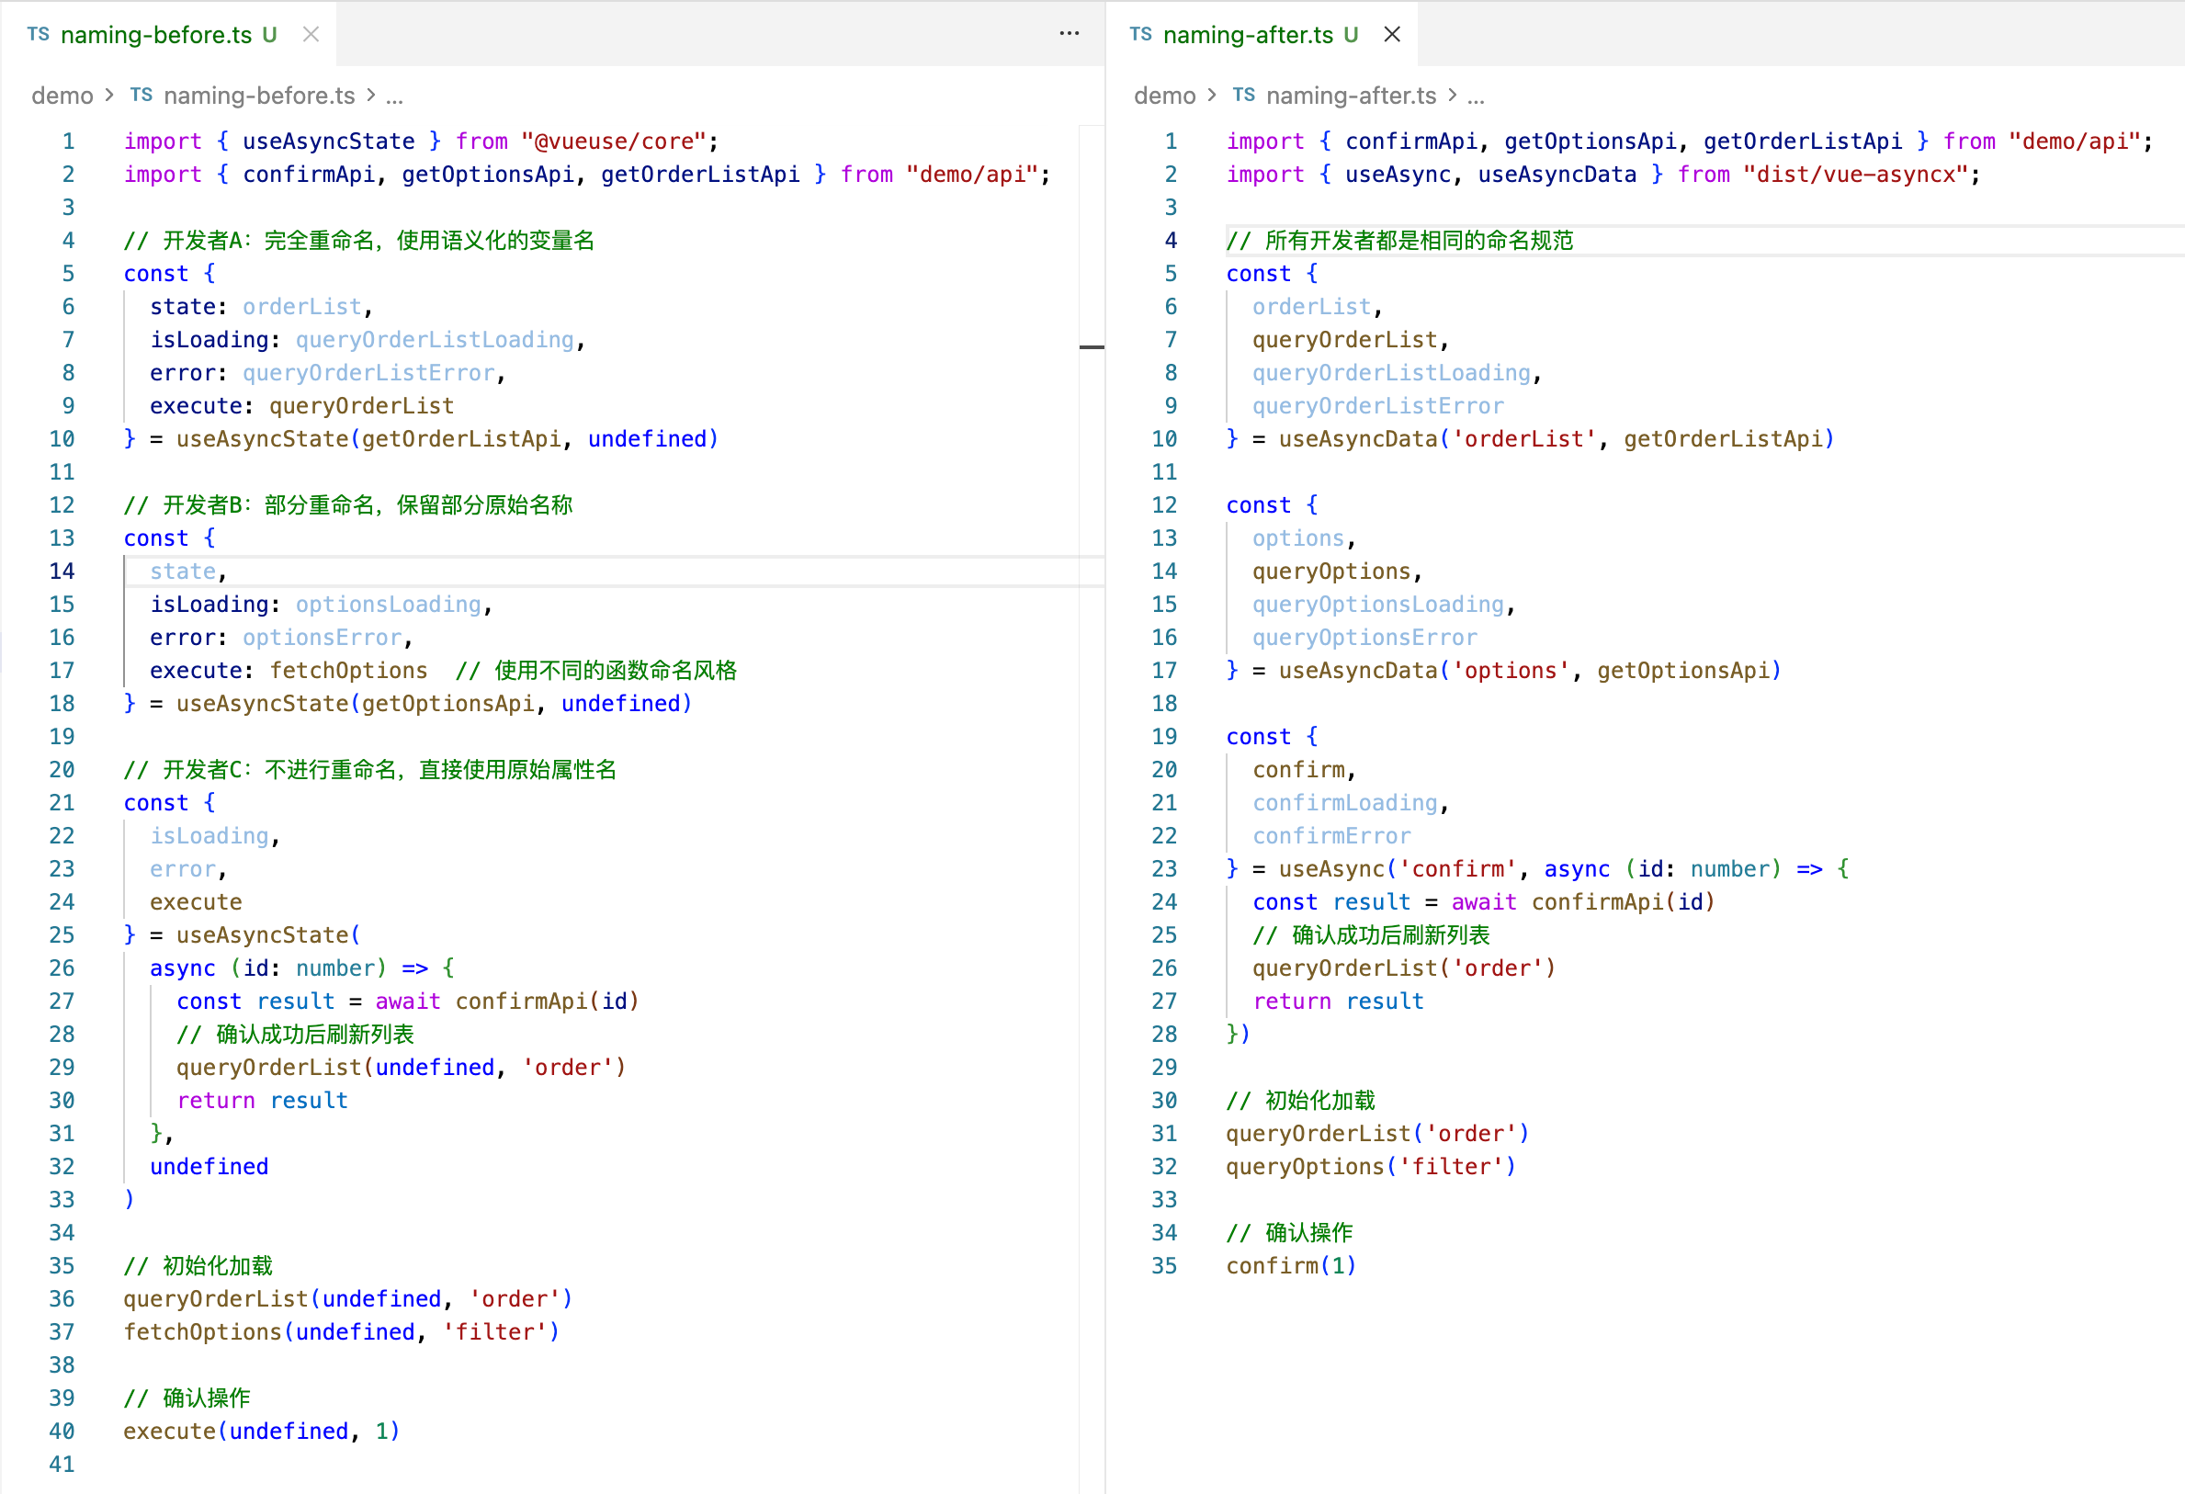Image resolution: width=2185 pixels, height=1494 pixels.
Task: Expand naming-before.ts breadcrumb item
Action: coord(258,96)
